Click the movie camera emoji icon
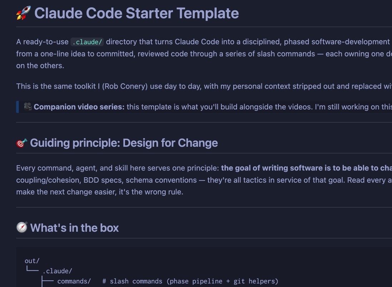The image size is (392, 287). (x=28, y=107)
